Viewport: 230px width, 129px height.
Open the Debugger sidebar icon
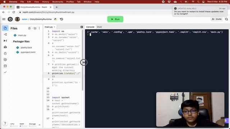(x=5, y=40)
